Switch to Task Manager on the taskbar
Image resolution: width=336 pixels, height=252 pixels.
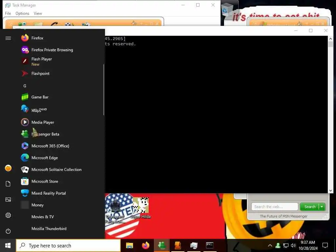(194, 245)
